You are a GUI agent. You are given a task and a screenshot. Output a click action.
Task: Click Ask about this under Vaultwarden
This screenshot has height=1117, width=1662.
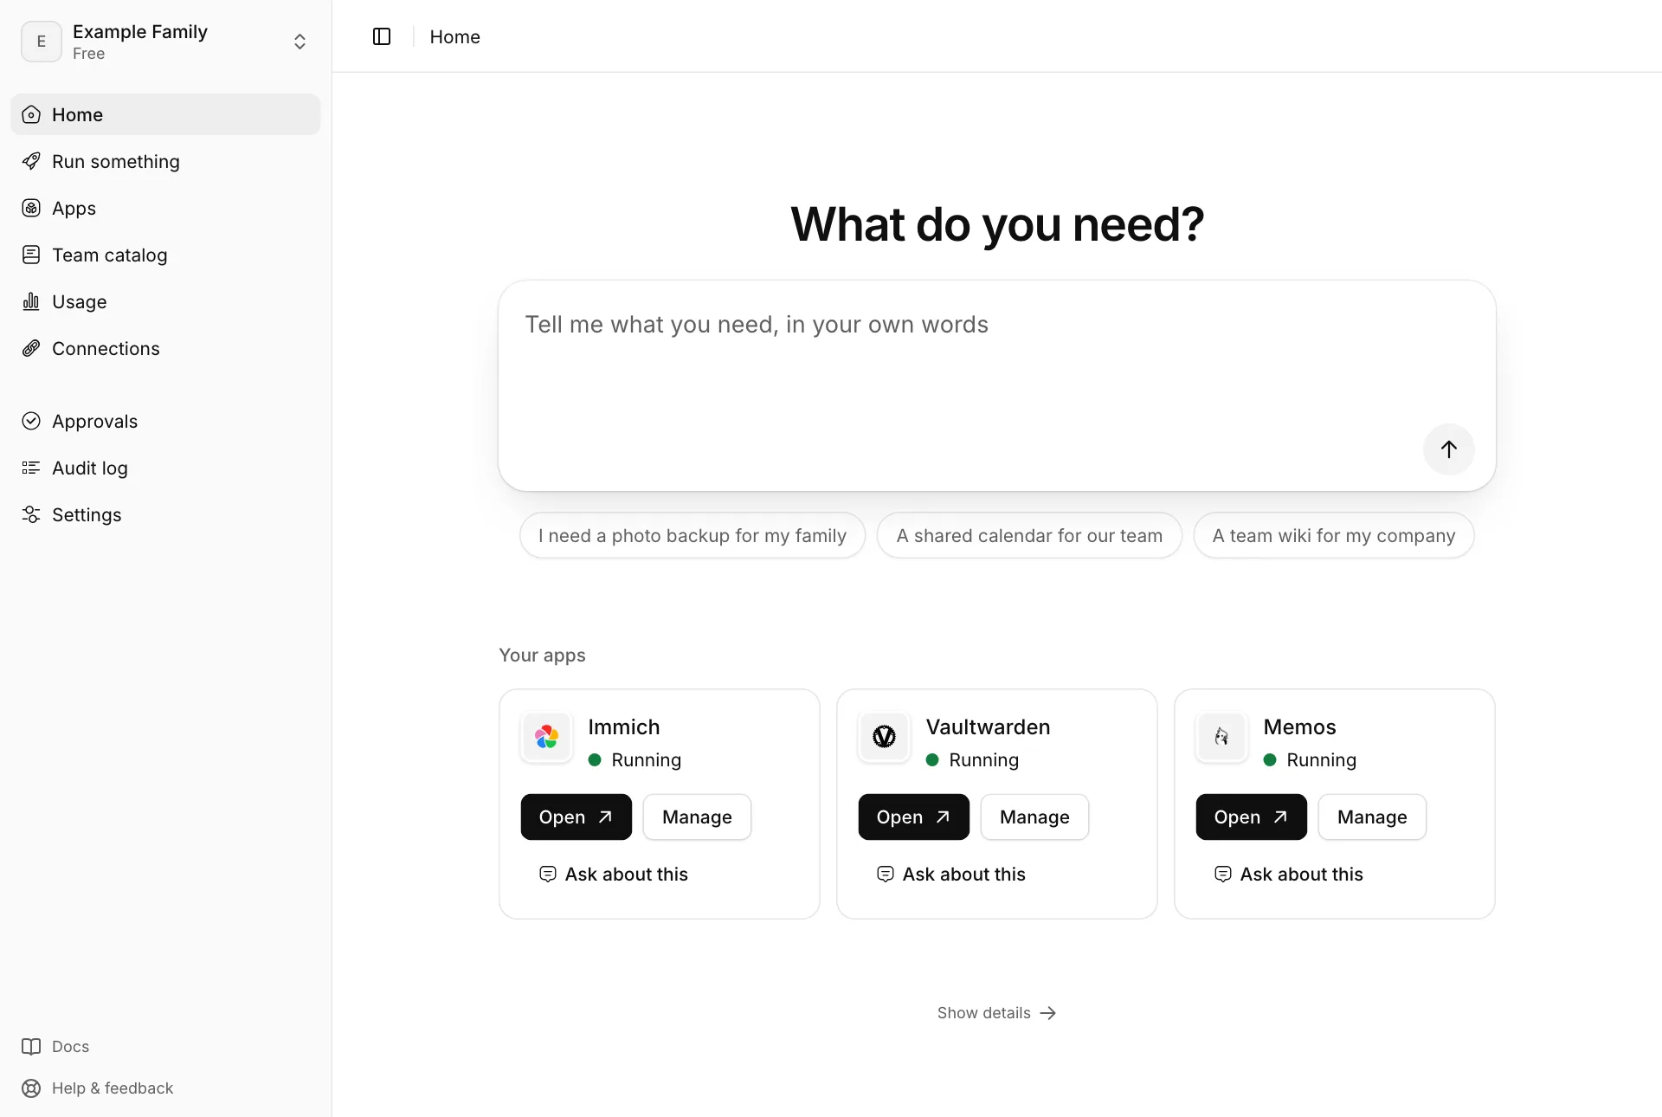pyautogui.click(x=951, y=874)
